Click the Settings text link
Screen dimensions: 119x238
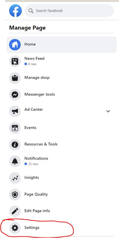32,227
